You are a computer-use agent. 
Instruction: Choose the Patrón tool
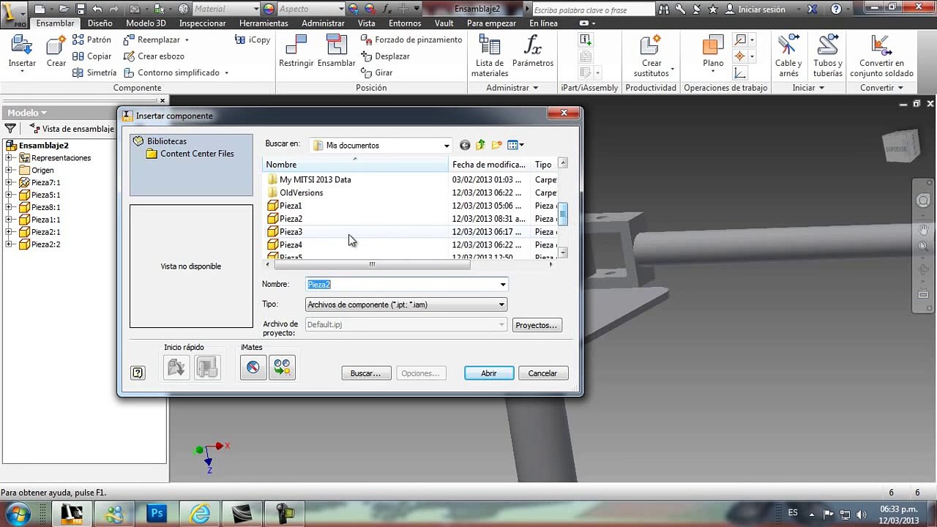[92, 40]
